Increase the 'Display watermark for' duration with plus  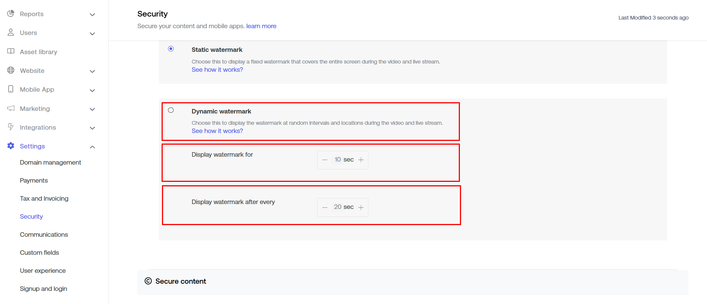[361, 160]
